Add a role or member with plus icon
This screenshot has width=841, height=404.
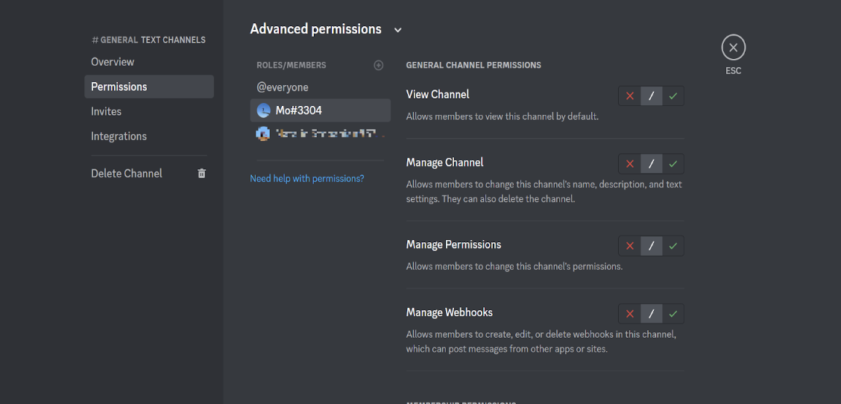click(x=379, y=65)
